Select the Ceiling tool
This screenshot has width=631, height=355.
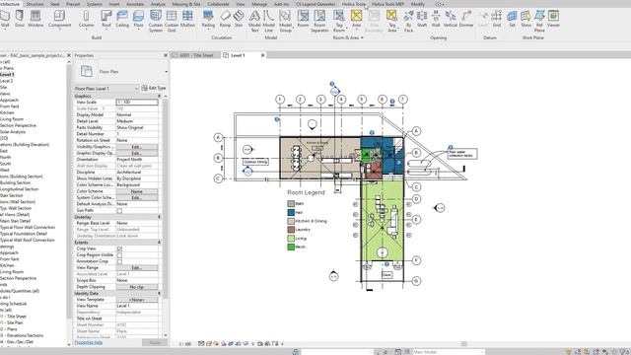[122, 19]
